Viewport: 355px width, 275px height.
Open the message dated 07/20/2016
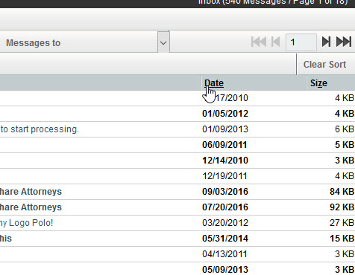click(x=225, y=207)
